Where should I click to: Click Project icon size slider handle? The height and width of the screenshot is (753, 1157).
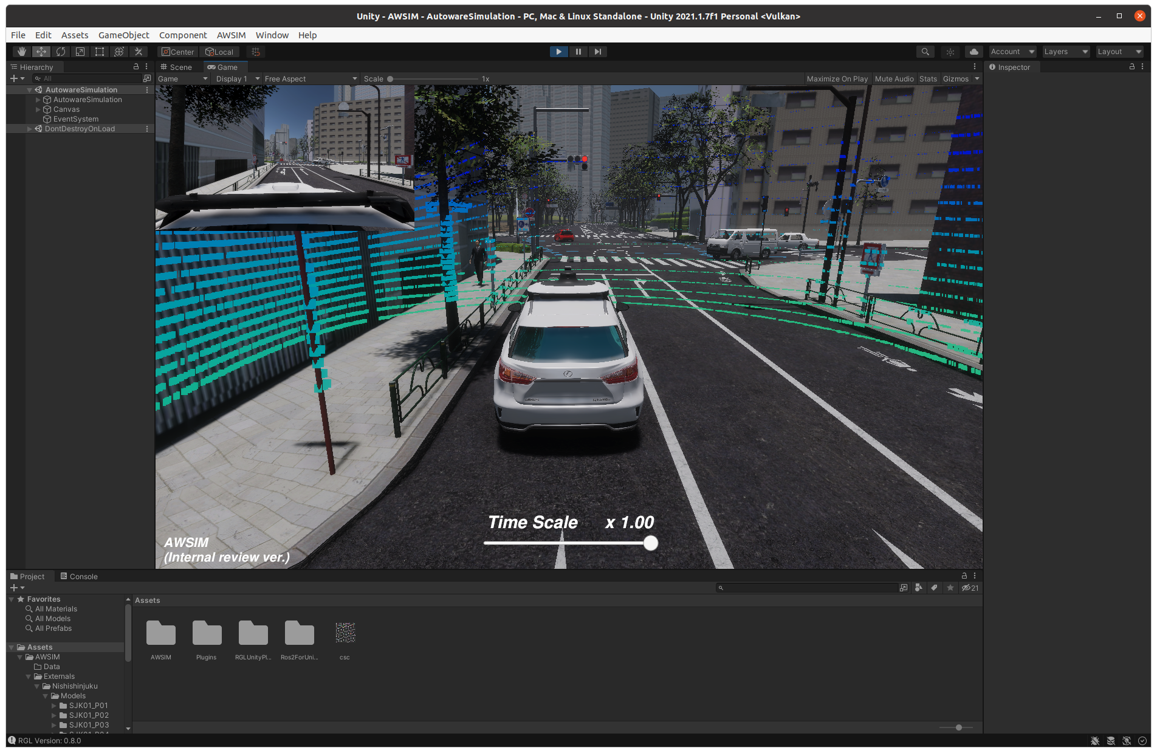(x=958, y=727)
